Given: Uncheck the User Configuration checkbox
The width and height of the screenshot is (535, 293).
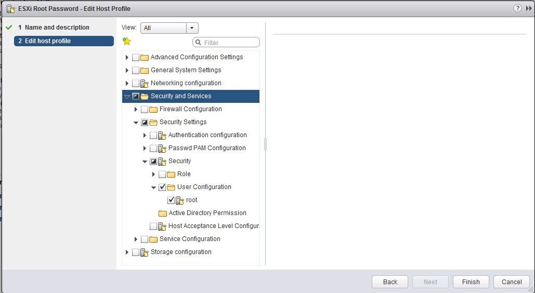Looking at the screenshot, I should pos(162,187).
